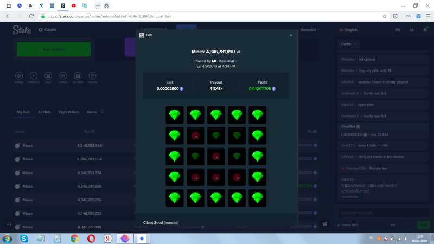This screenshot has width=434, height=244.
Task: Click the top-left gem tile
Action: click(x=175, y=115)
